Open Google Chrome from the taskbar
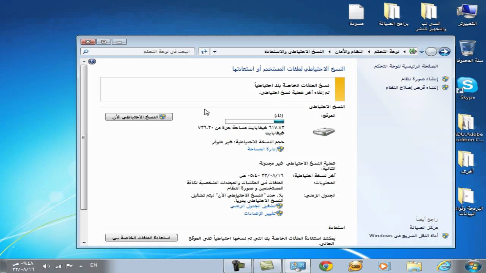Screen dimensions: 486x273 (326, 266)
